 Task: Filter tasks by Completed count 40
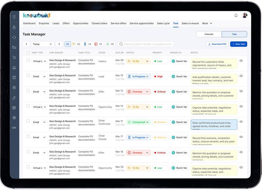(x=110, y=44)
